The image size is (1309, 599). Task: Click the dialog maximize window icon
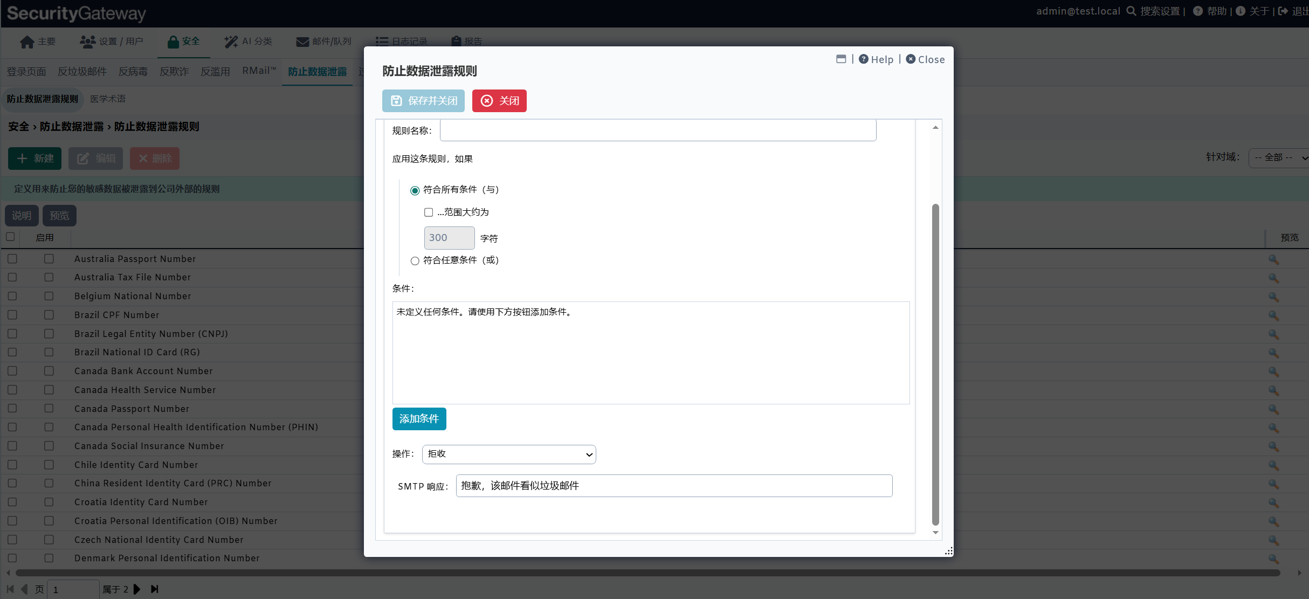click(x=841, y=59)
